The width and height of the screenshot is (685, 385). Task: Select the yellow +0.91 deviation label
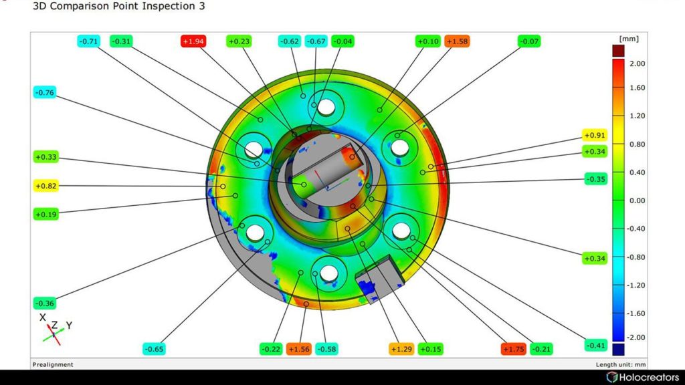click(x=595, y=135)
